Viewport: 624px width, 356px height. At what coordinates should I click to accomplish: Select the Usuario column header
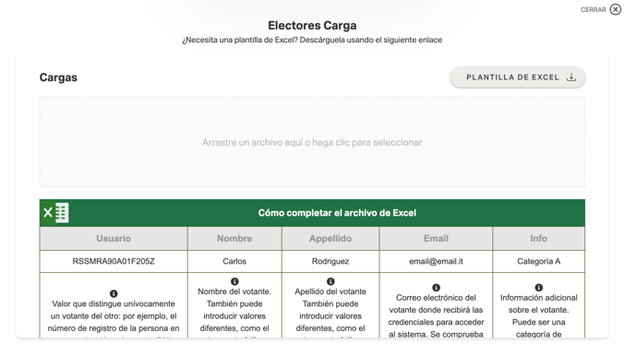(x=114, y=238)
